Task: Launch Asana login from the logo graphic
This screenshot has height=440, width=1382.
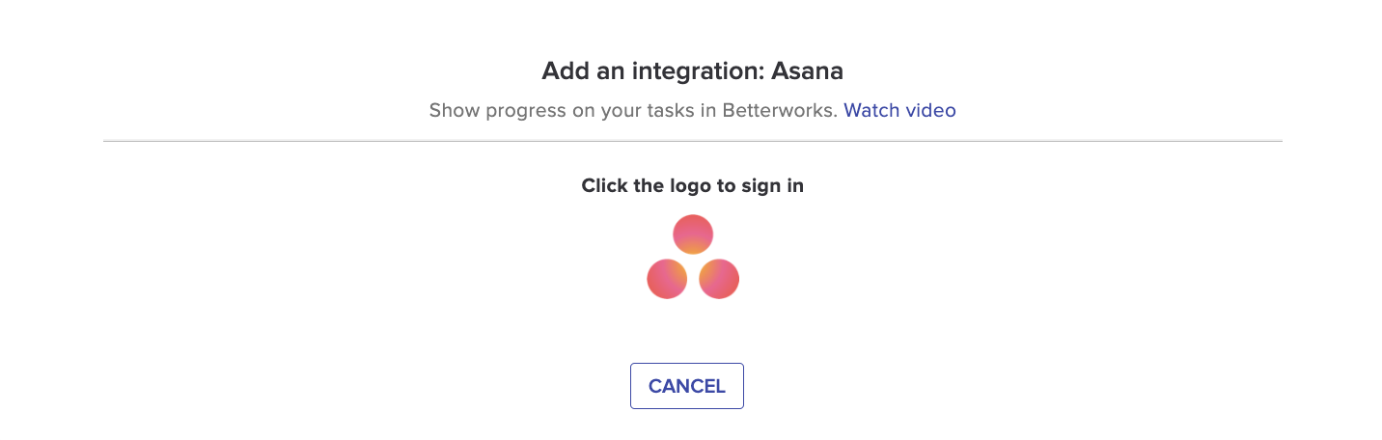Action: pyautogui.click(x=693, y=257)
